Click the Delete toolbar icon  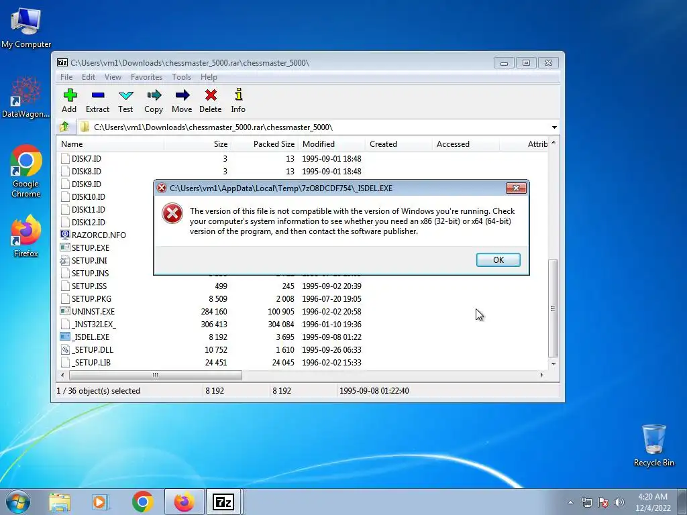[x=211, y=95]
